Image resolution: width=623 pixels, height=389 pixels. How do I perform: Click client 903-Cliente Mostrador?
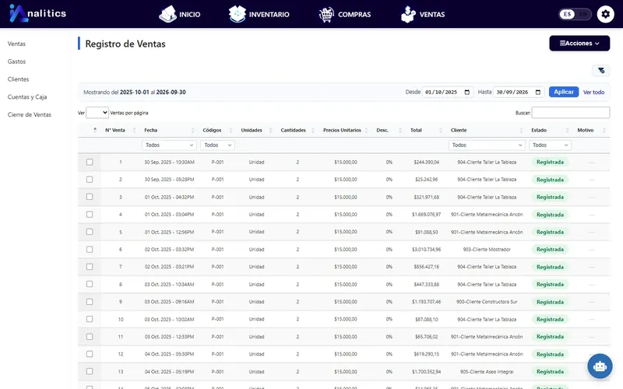487,250
